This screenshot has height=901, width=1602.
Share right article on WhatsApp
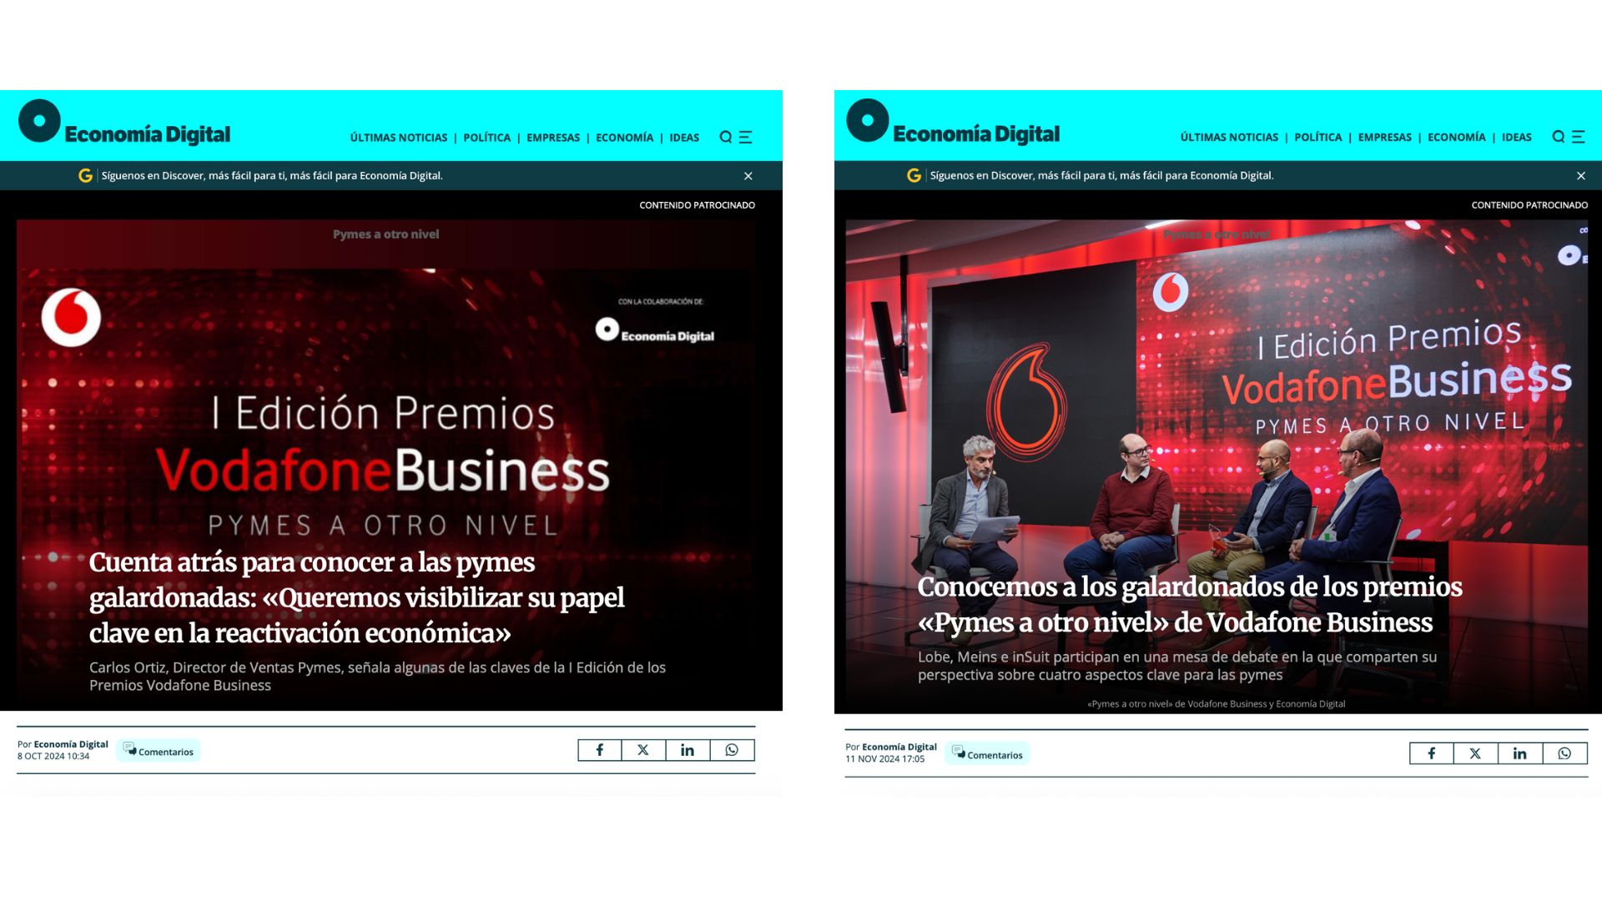click(1564, 753)
